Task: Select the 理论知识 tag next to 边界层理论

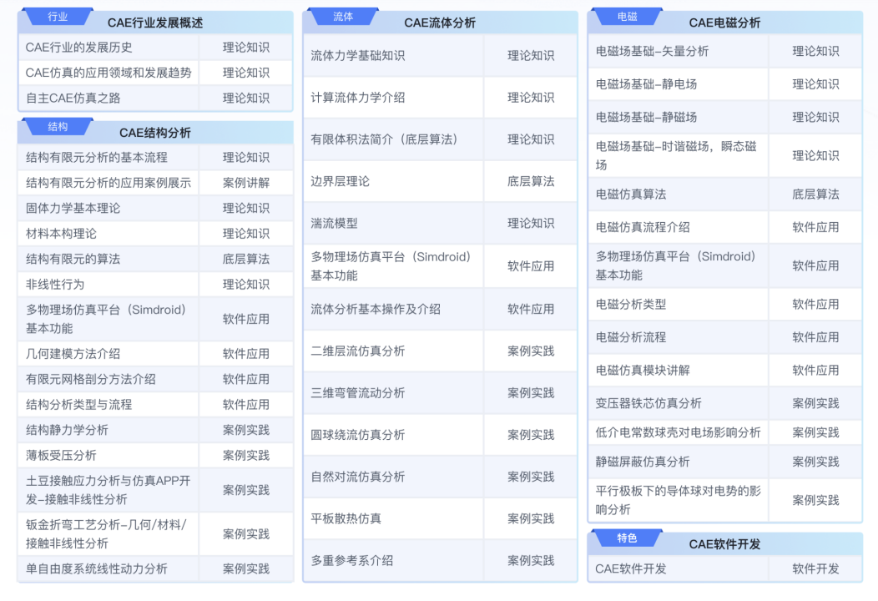Action: 532,181
